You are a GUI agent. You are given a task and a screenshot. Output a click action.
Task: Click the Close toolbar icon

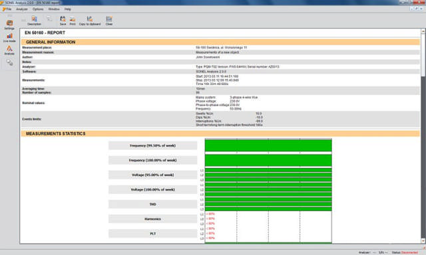point(109,21)
